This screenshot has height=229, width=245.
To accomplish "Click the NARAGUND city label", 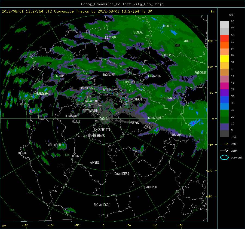I will click(x=92, y=101).
